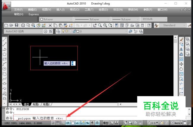
Task: Click the Array tool
Action: 181,59
